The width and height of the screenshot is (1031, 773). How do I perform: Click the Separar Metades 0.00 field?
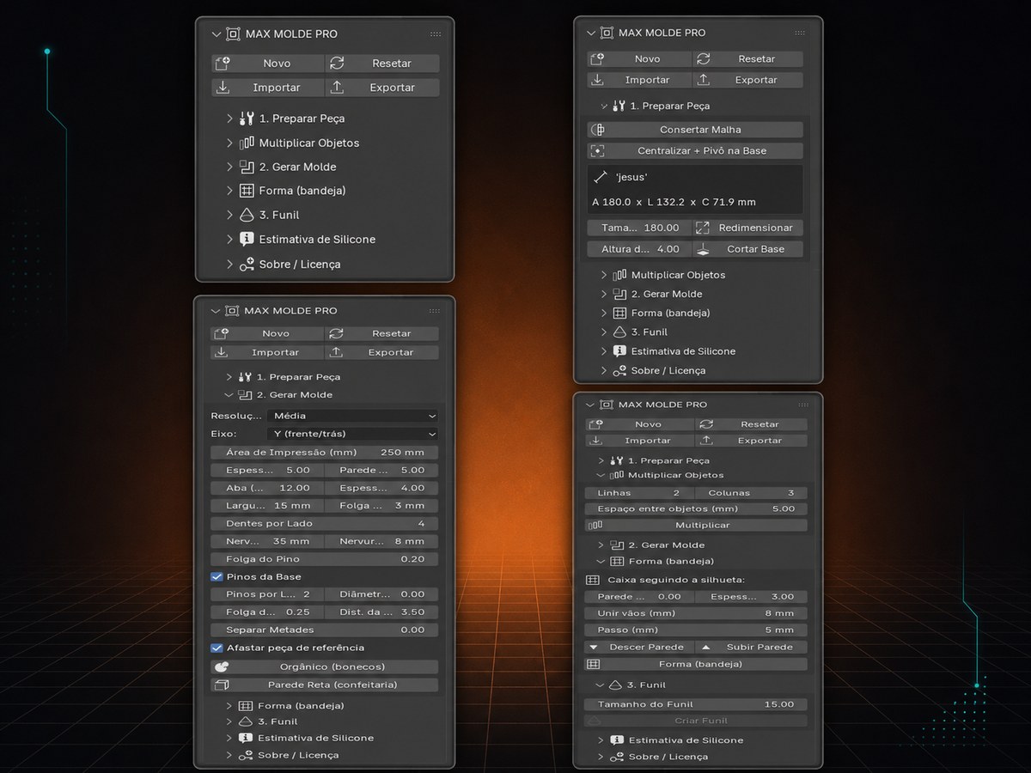point(325,630)
